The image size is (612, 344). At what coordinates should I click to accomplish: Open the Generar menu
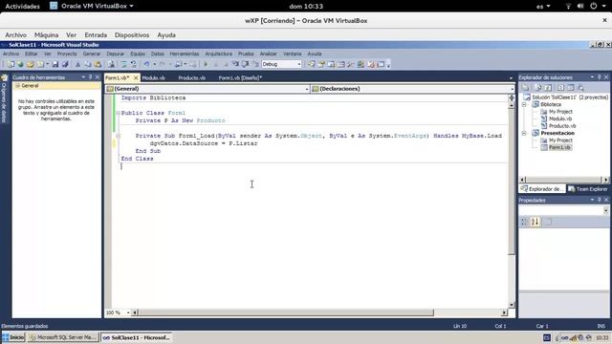pyautogui.click(x=92, y=54)
